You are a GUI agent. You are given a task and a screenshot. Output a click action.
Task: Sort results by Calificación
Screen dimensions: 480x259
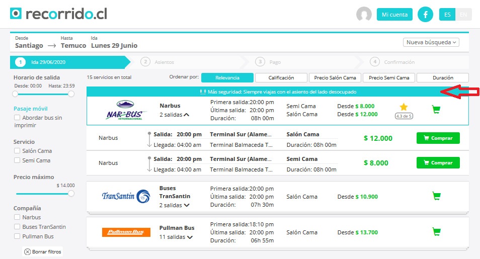tap(281, 78)
